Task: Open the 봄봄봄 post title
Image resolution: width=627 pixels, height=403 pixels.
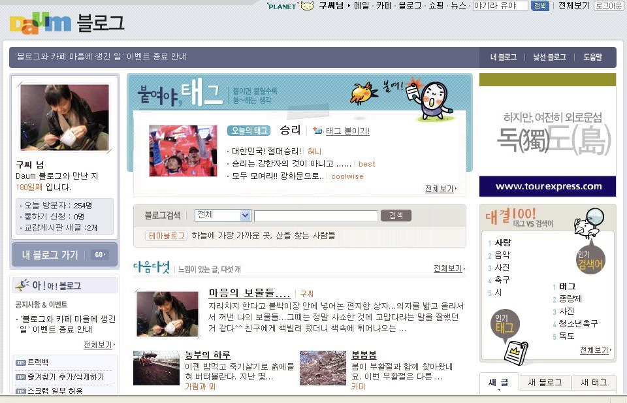Action: pyautogui.click(x=364, y=355)
